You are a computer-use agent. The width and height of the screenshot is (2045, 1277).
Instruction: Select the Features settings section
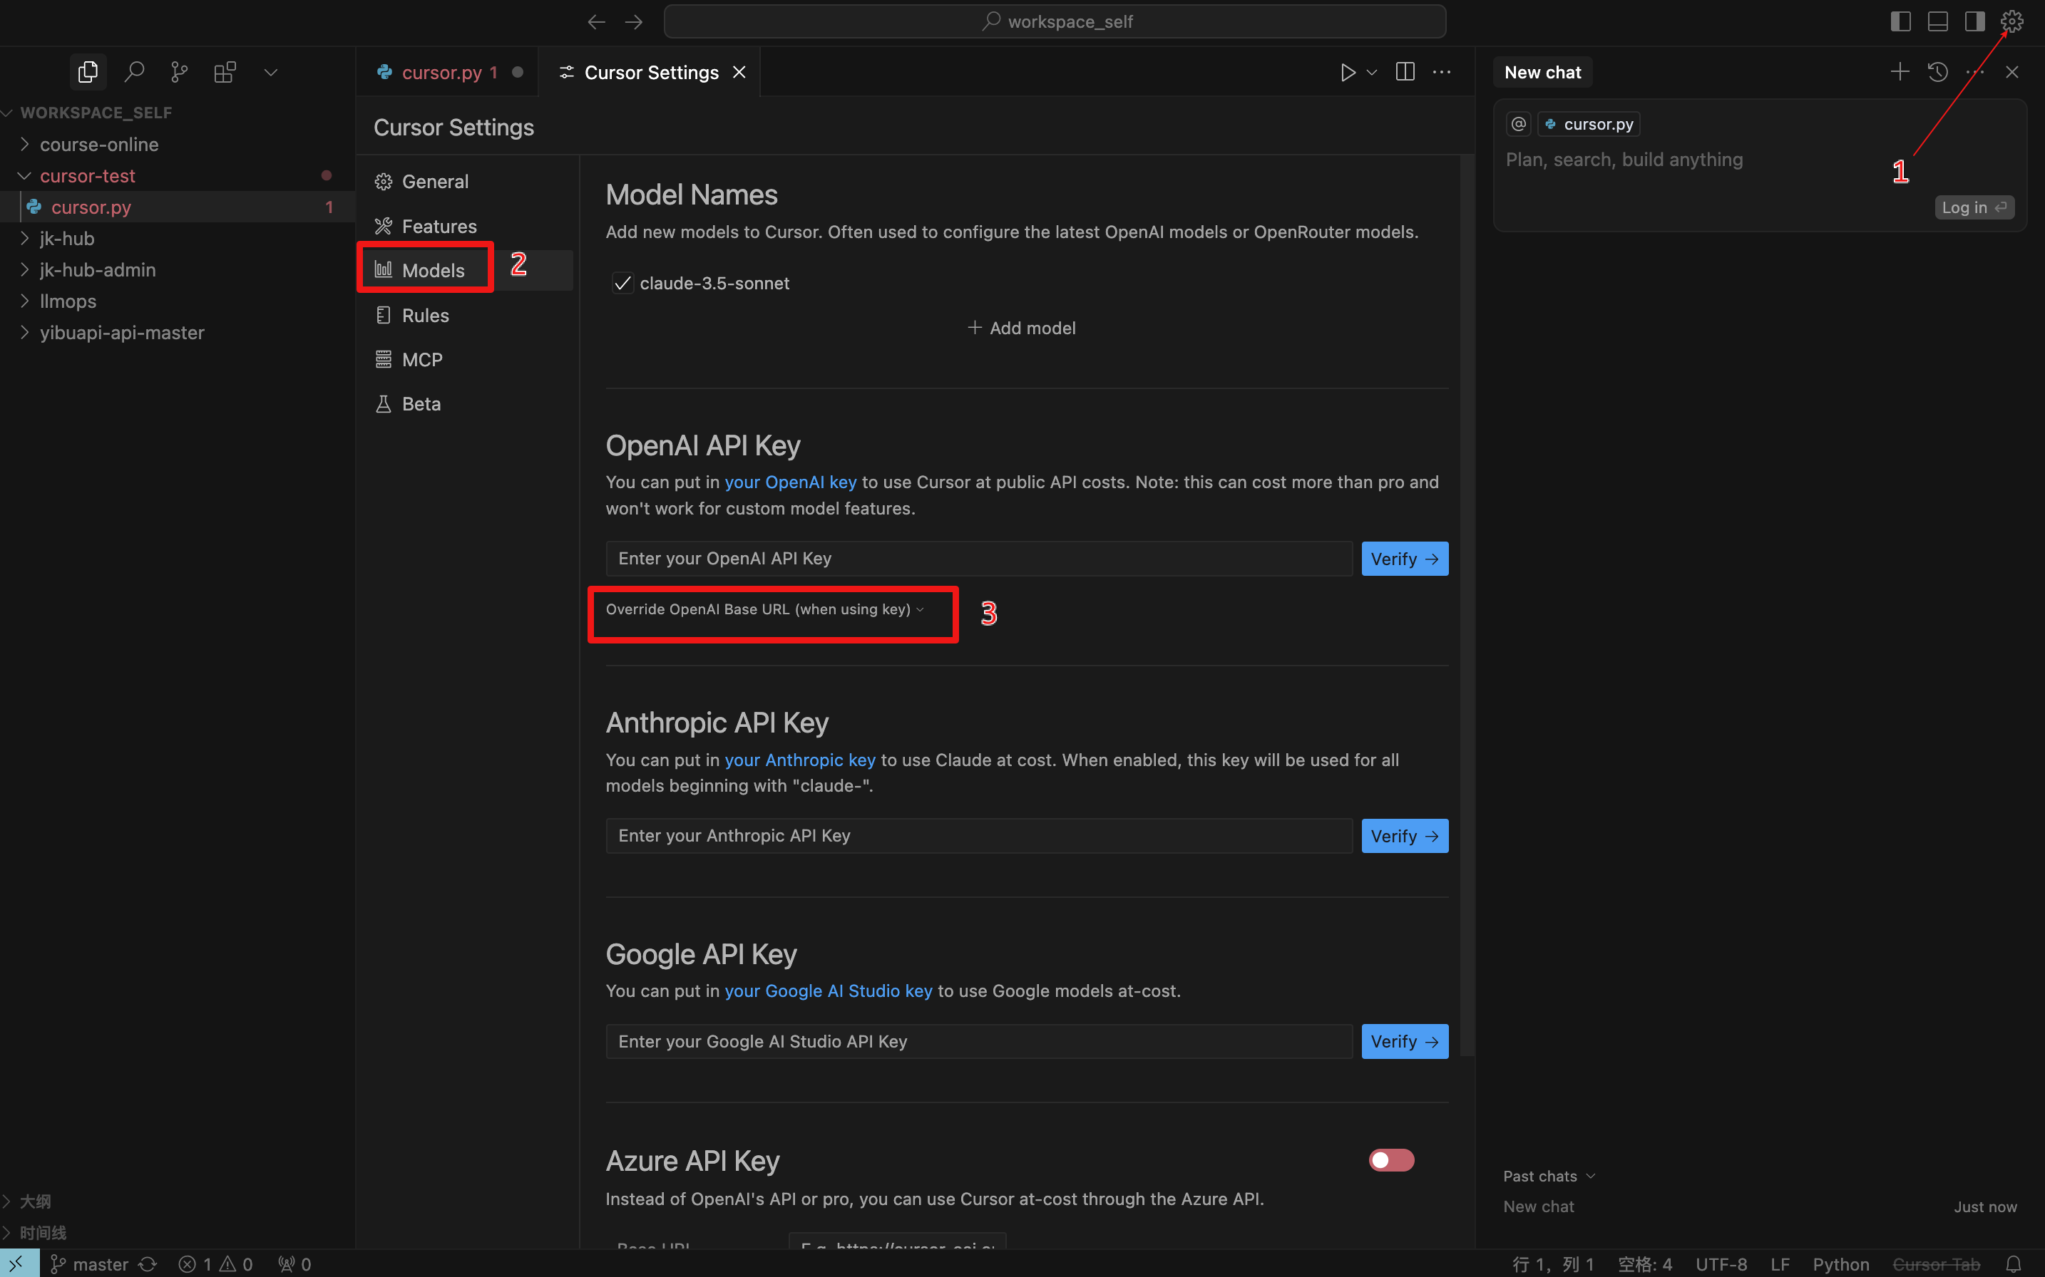tap(439, 227)
